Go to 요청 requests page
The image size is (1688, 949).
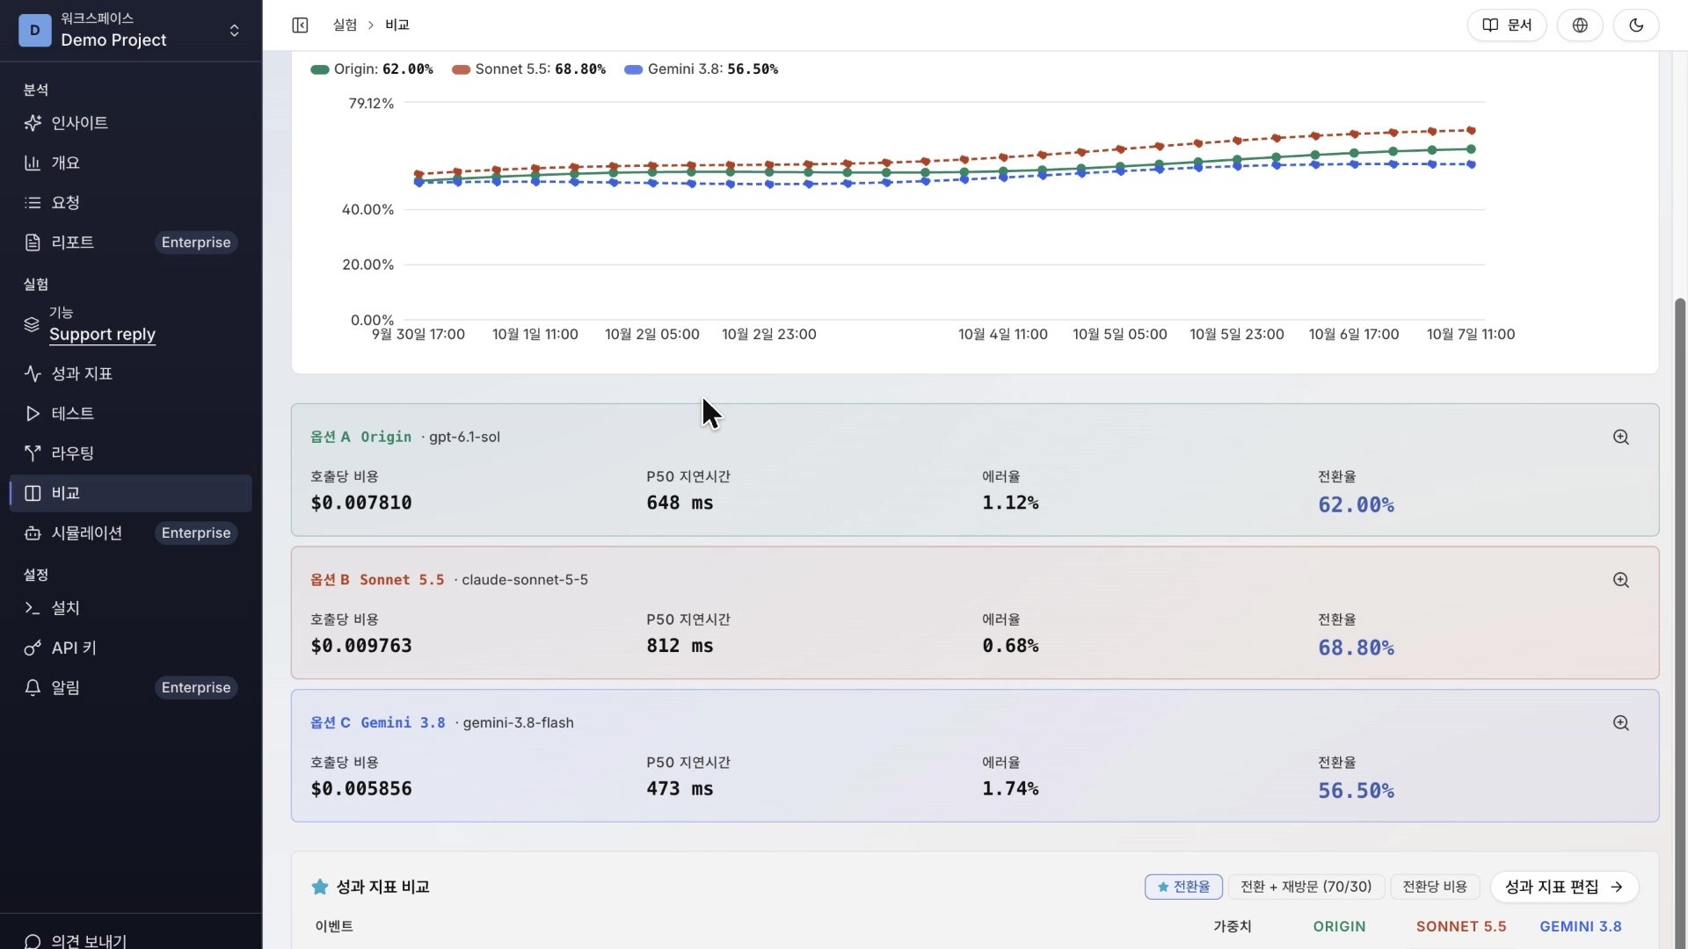pyautogui.click(x=131, y=202)
